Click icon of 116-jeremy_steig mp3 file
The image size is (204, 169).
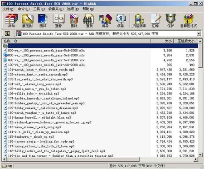point(5,141)
